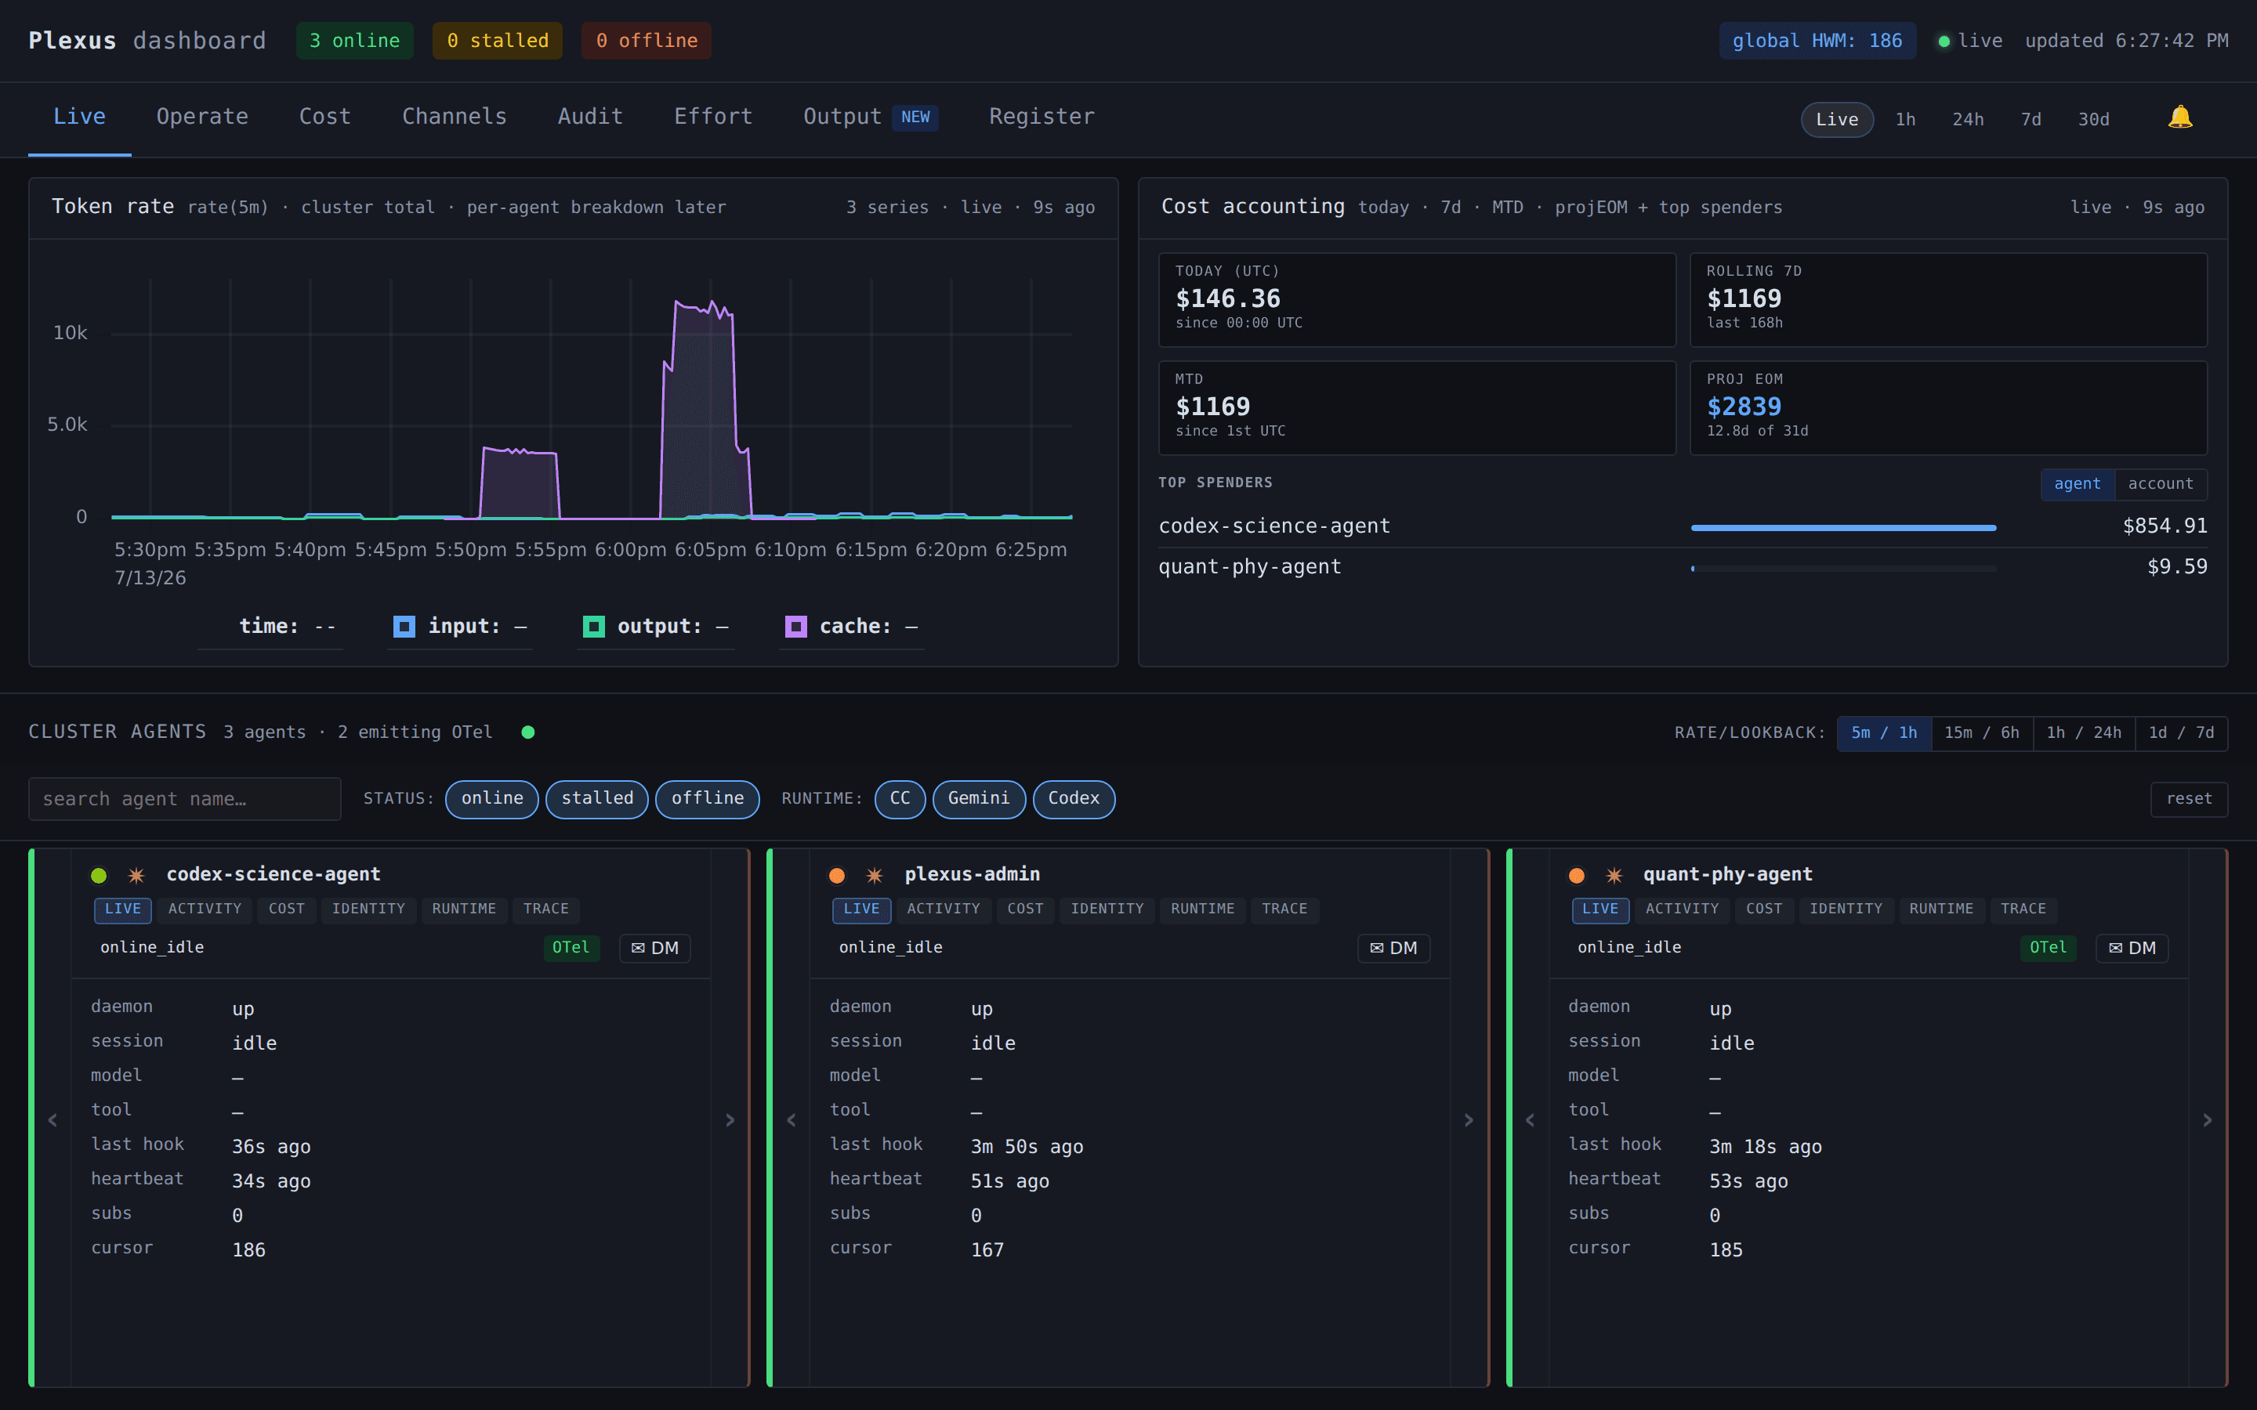This screenshot has height=1410, width=2257.
Task: Click the OTel badge on codex-science-agent
Action: tap(571, 948)
